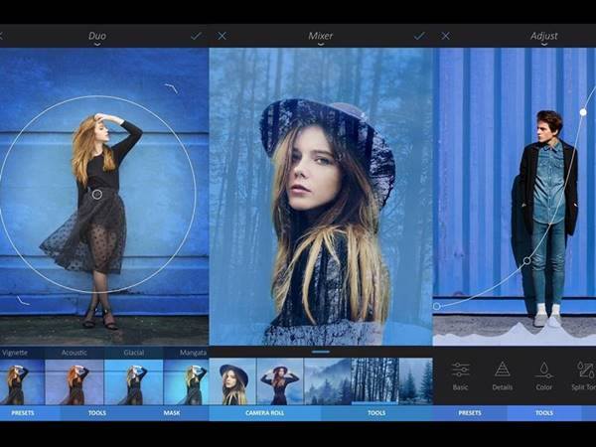The height and width of the screenshot is (447, 596).
Task: Open the CAMERA ROLL tab
Action: pos(265,412)
